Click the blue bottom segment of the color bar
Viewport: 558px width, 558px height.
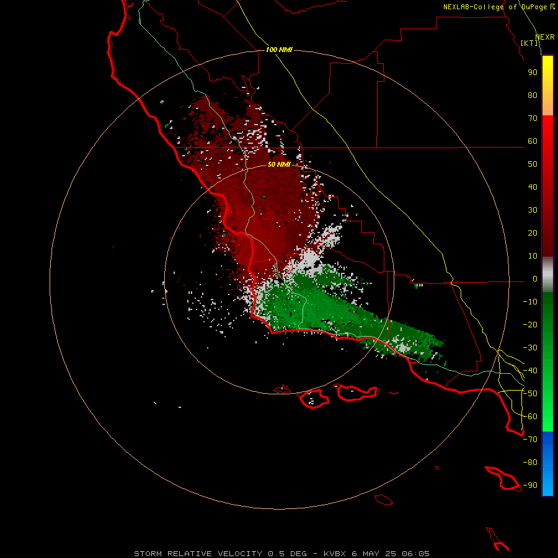click(547, 464)
